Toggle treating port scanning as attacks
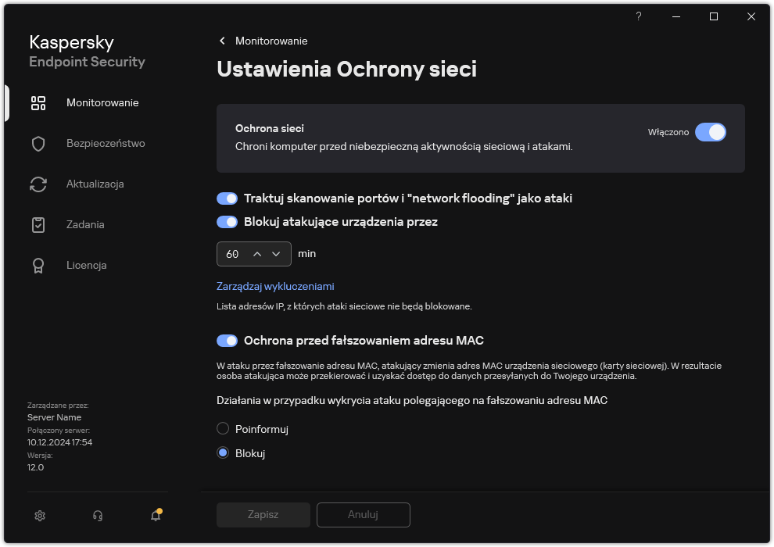 227,198
